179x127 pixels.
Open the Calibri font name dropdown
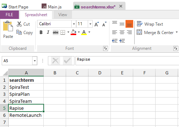74,24
